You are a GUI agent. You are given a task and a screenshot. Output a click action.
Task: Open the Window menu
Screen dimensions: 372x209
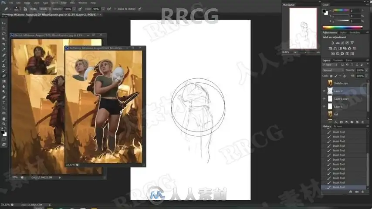click(83, 3)
